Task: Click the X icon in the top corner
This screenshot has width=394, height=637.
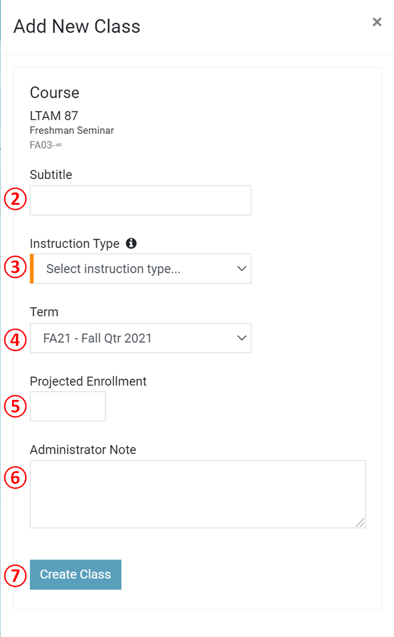Action: [377, 22]
